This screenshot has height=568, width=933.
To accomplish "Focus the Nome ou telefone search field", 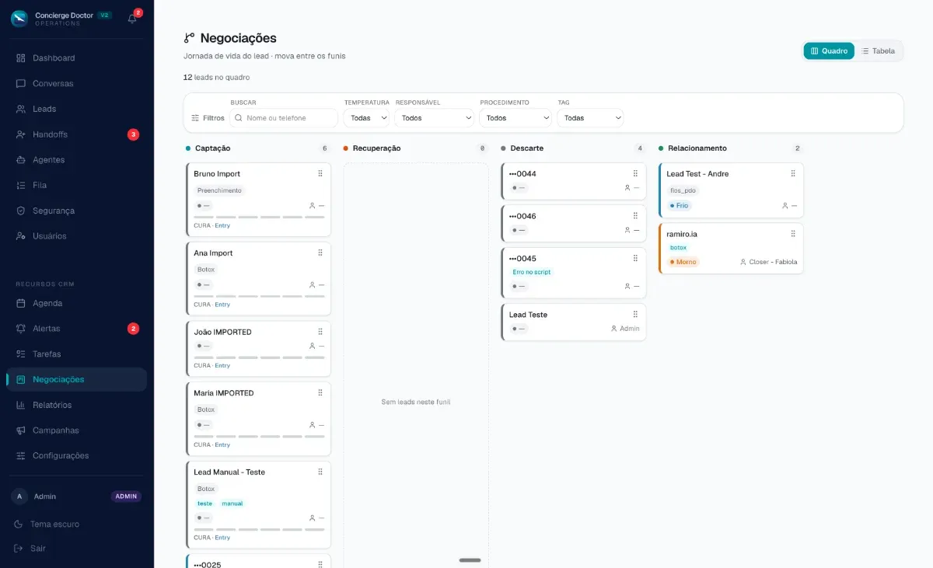I will [284, 118].
